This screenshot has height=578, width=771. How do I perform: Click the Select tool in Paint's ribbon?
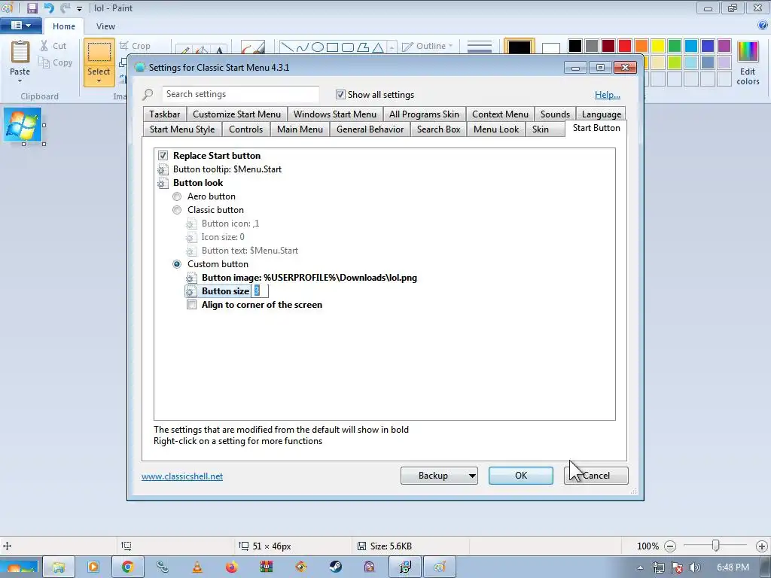(x=99, y=52)
